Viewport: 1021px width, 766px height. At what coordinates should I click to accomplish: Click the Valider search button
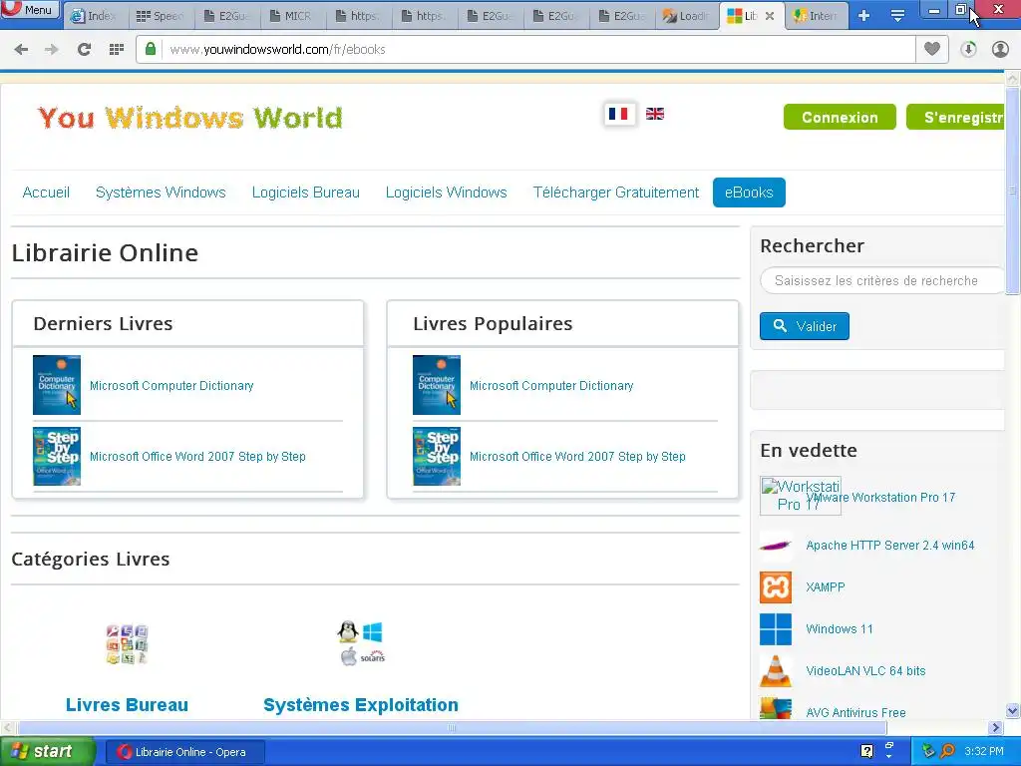[805, 326]
